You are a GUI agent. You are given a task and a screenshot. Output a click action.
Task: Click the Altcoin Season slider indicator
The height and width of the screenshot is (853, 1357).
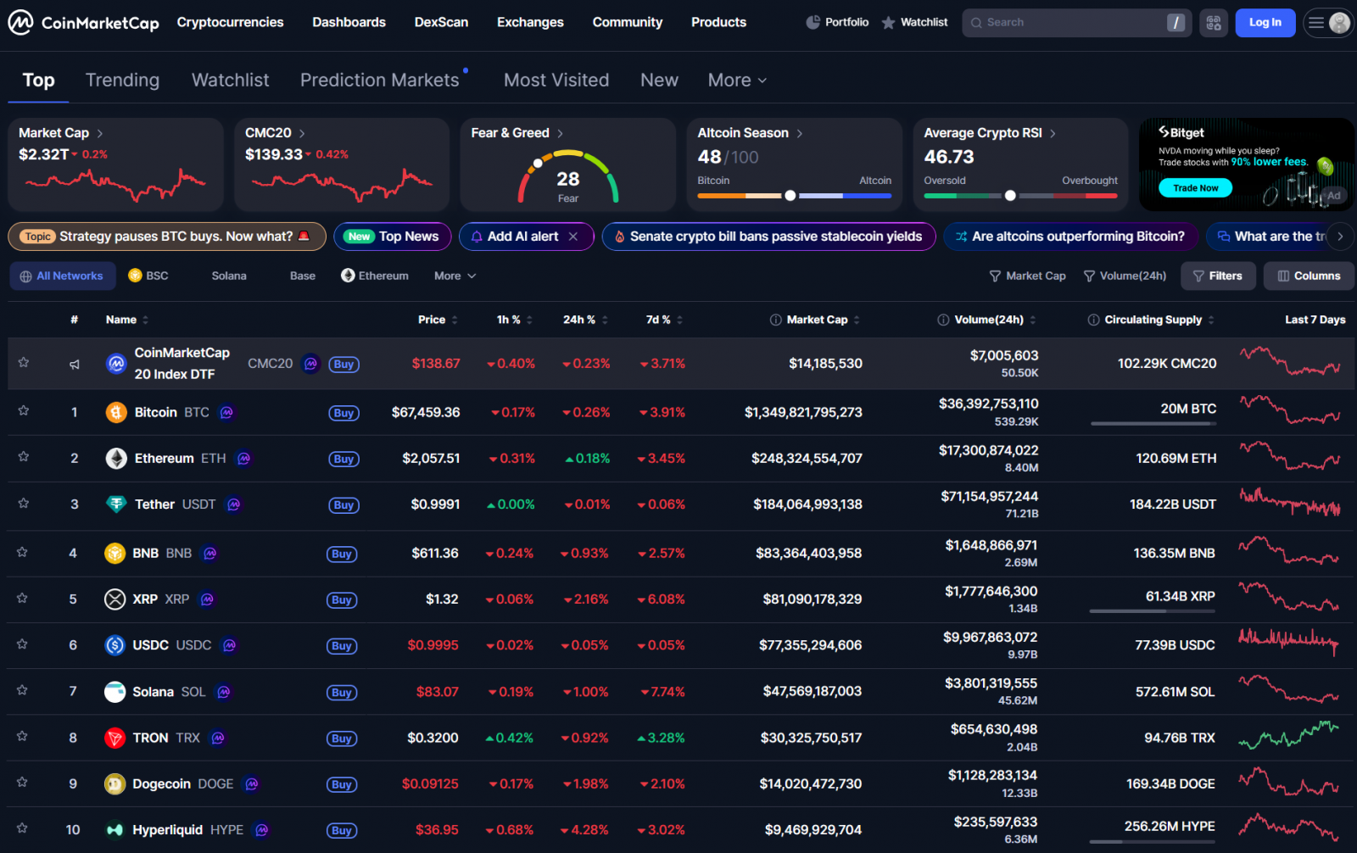coord(790,196)
